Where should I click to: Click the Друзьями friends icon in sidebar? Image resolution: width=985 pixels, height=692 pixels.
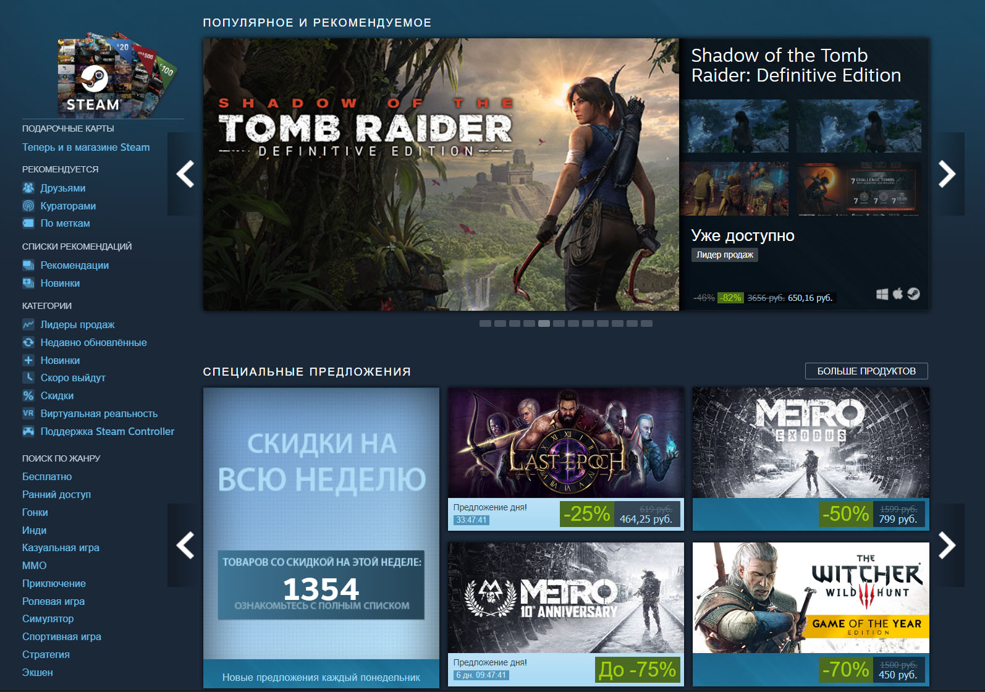pyautogui.click(x=28, y=188)
